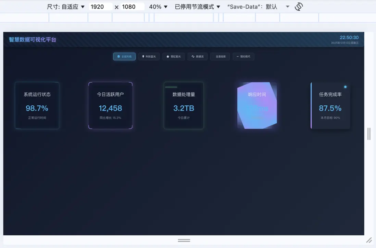
Task: Click the corner diagonal resize handle
Action: [369, 240]
